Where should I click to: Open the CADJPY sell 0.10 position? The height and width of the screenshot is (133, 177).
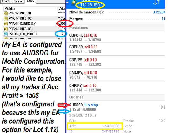click(x=116, y=75)
